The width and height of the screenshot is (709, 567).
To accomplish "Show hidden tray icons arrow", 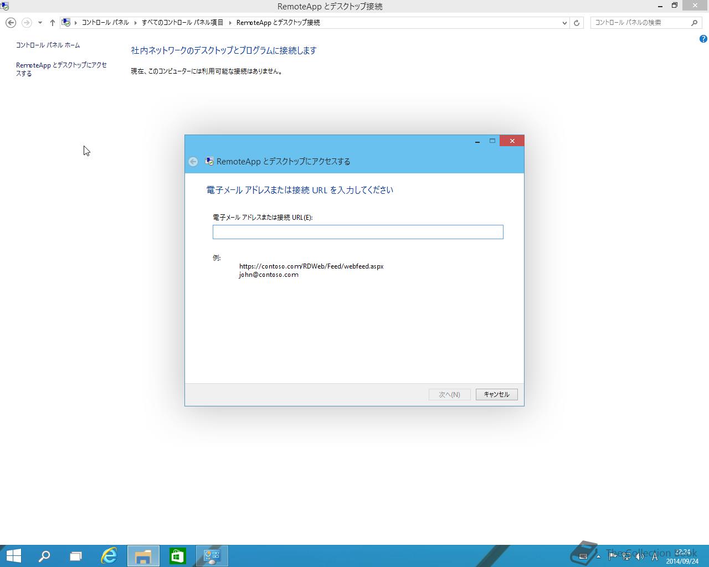I will [x=598, y=556].
